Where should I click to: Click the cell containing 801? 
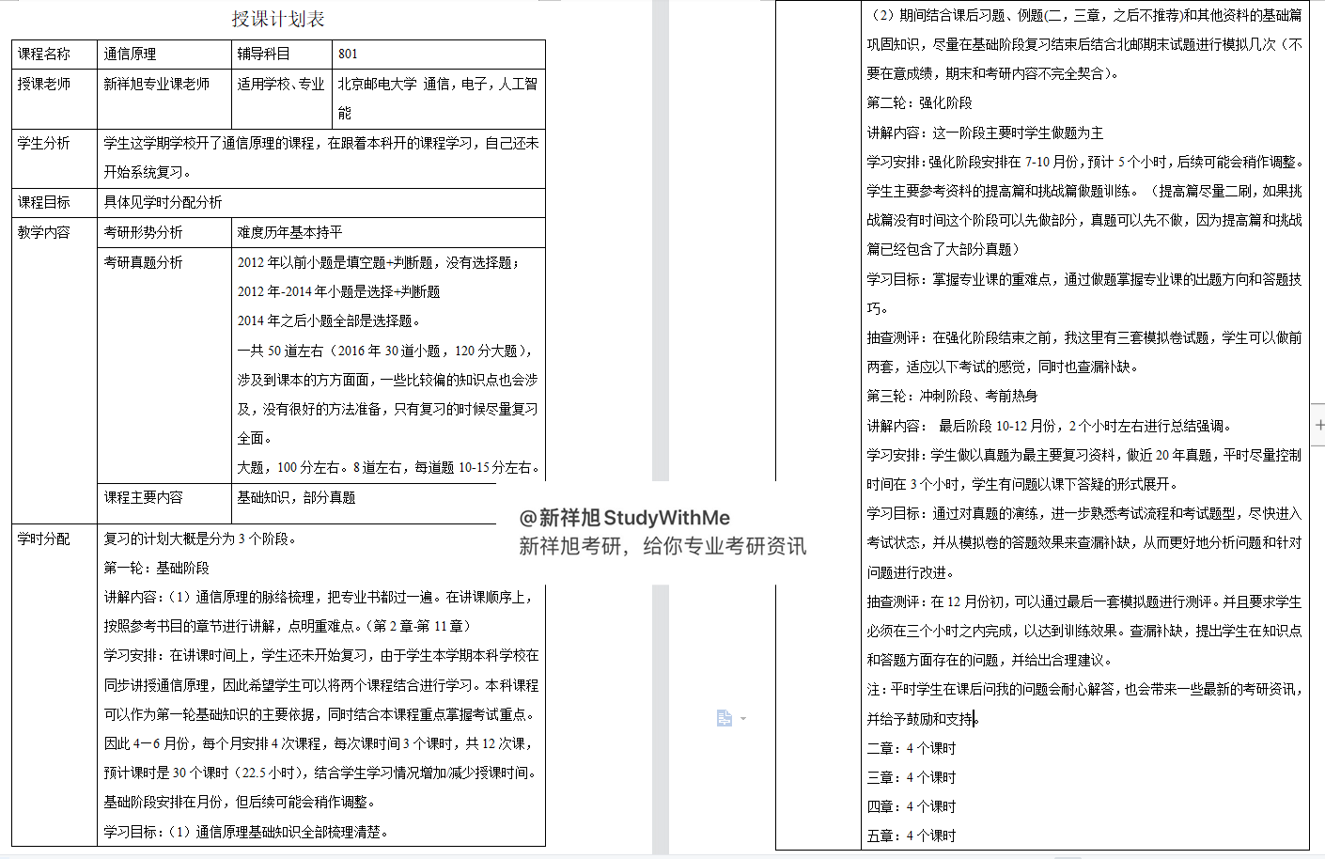pyautogui.click(x=439, y=54)
